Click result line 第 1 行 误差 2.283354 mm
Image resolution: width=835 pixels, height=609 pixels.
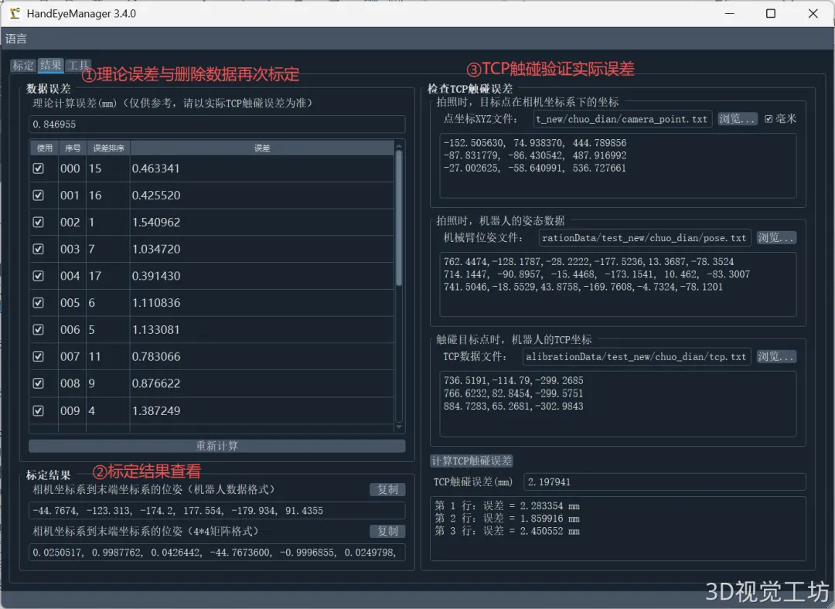click(507, 505)
